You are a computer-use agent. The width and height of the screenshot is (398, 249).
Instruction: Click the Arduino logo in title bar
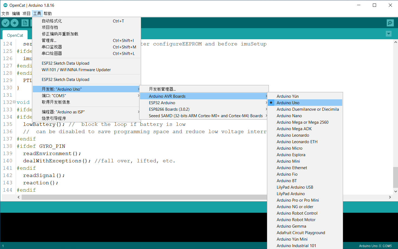pyautogui.click(x=5, y=5)
